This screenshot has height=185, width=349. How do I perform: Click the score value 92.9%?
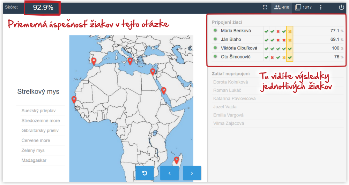pos(43,8)
